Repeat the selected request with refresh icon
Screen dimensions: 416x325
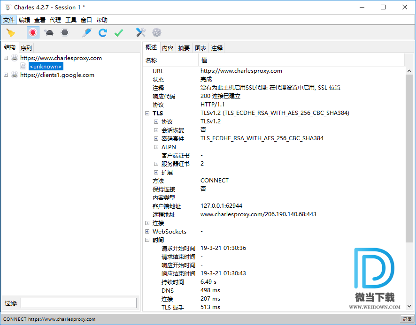click(x=103, y=33)
